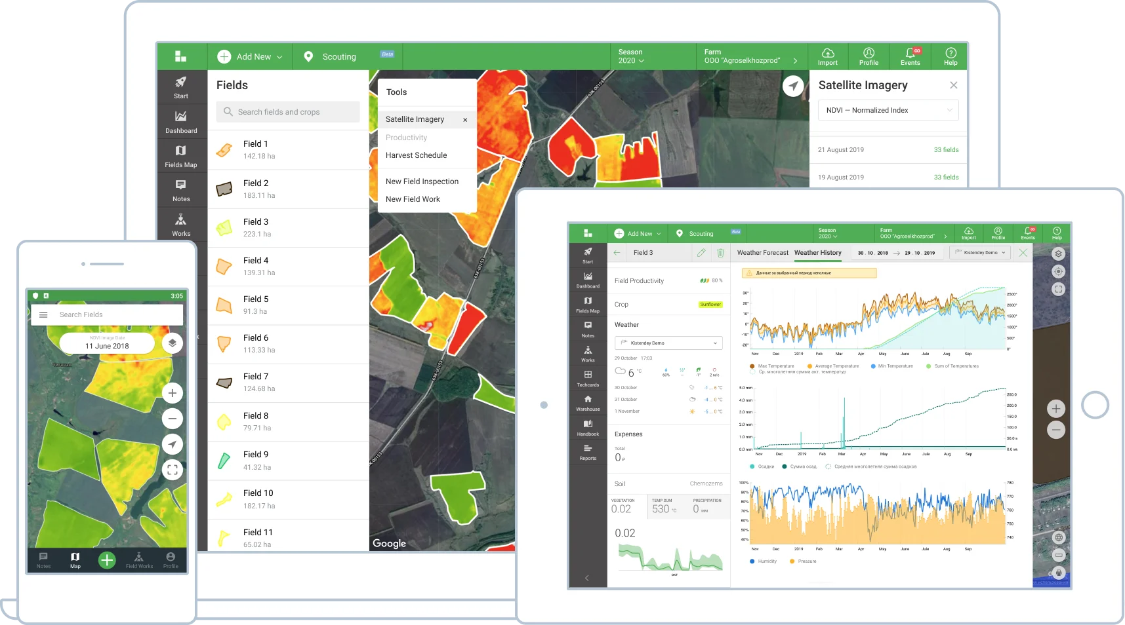This screenshot has width=1125, height=625.
Task: Select Harvest Schedule in Tools menu
Action: pyautogui.click(x=416, y=155)
